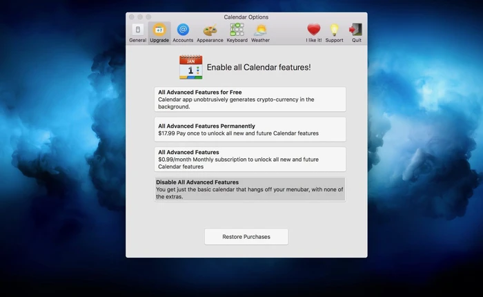Choose All Advanced Features for Free option
This screenshot has width=483, height=297.
(x=250, y=99)
